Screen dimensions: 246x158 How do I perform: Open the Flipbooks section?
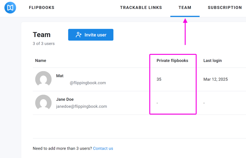(x=42, y=8)
